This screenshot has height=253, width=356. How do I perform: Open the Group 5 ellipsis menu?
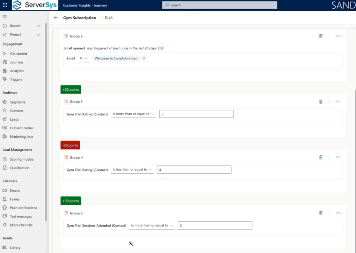(x=329, y=213)
